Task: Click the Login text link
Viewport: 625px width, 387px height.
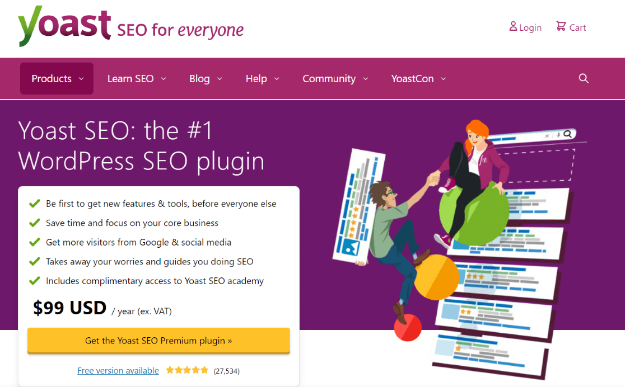Action: pyautogui.click(x=529, y=27)
